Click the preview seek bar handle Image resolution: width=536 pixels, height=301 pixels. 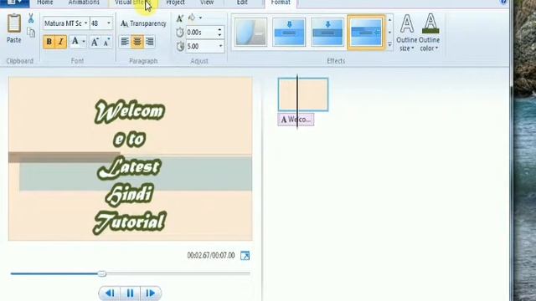102,273
